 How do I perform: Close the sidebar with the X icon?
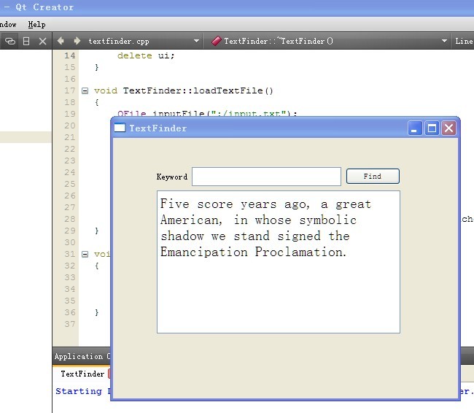[x=42, y=42]
